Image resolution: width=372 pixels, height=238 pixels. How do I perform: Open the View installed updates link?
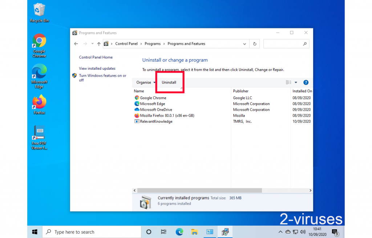click(97, 68)
